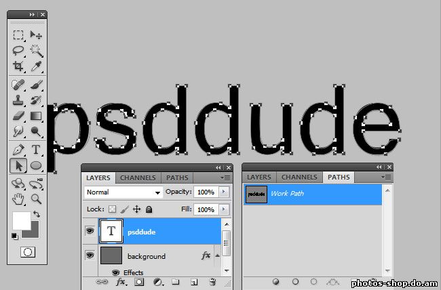Select the Work Path entry
The width and height of the screenshot is (441, 290).
click(313, 194)
